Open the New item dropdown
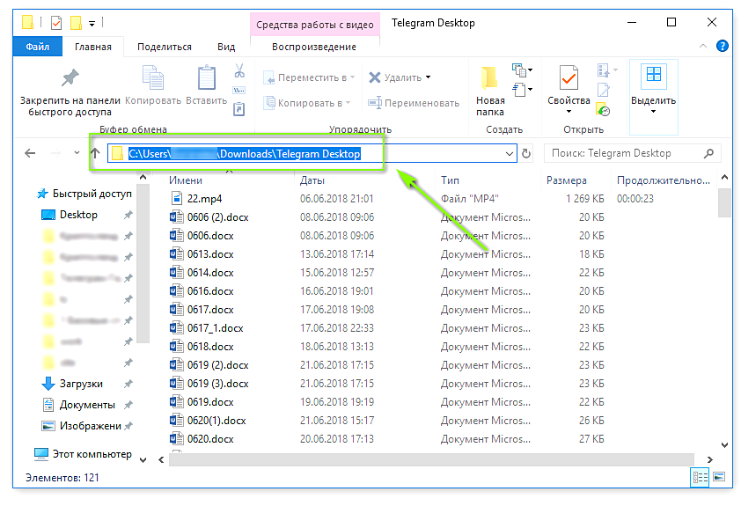Image resolution: width=741 pixels, height=506 pixels. tap(522, 70)
